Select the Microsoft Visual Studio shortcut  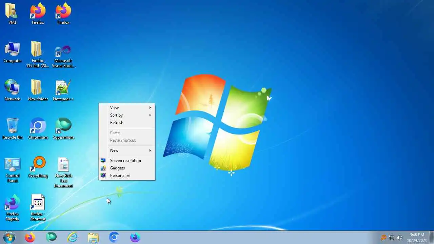point(63,55)
